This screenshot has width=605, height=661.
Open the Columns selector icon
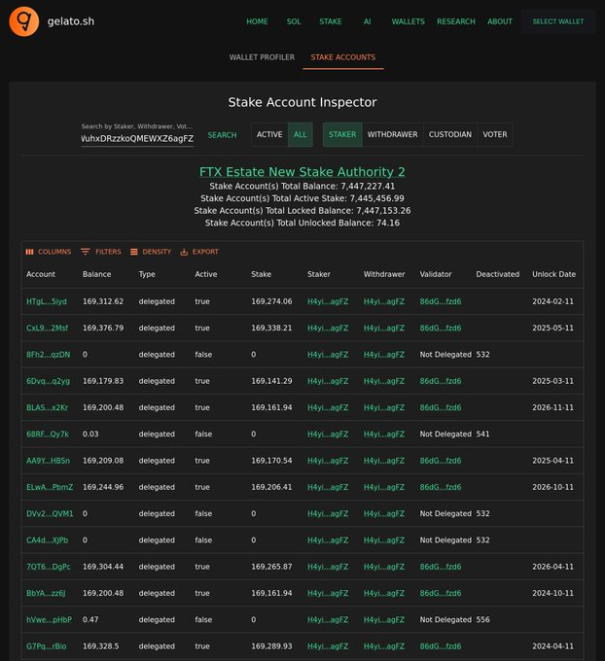pos(29,252)
